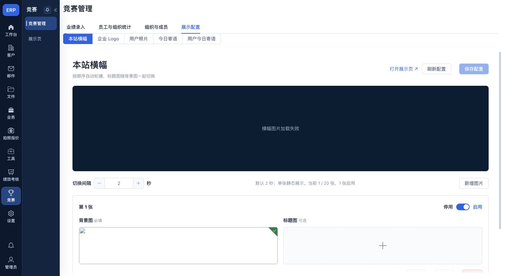Viewport: 505px width, 276px height.
Task: Open the 工作台 home icon
Action: (11, 30)
